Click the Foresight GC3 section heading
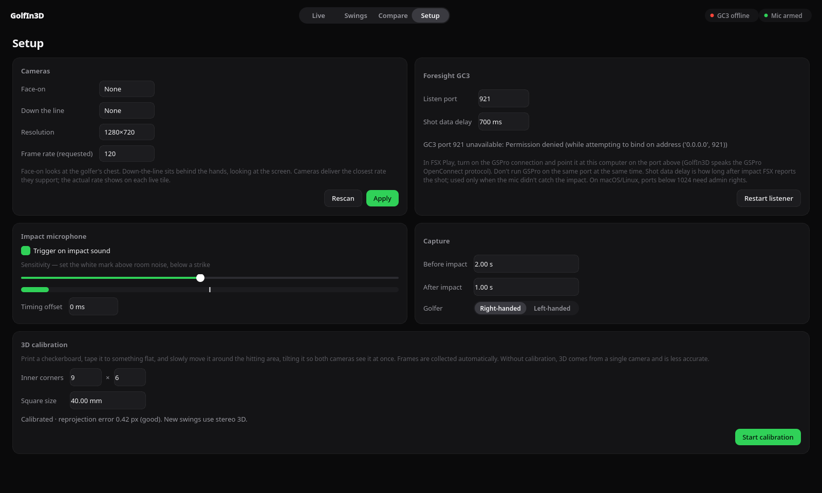This screenshot has width=822, height=493. pos(446,75)
